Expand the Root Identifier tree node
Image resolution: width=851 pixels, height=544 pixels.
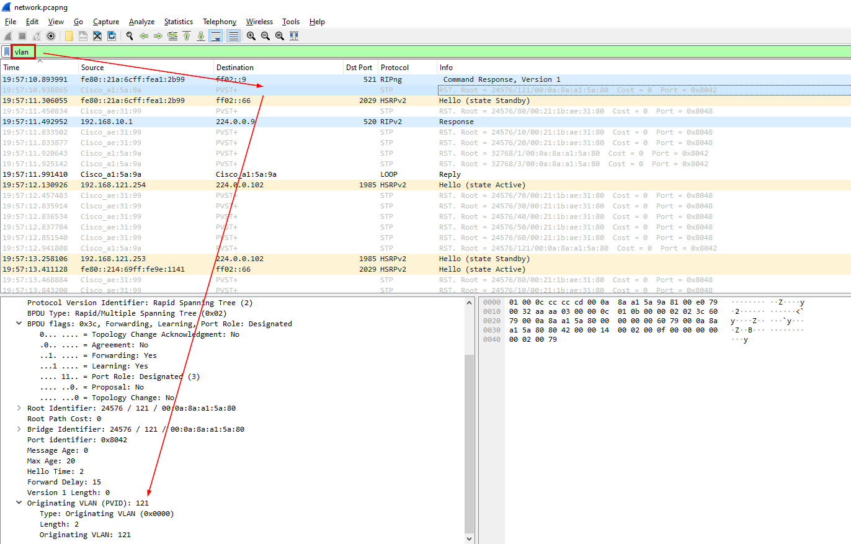19,408
